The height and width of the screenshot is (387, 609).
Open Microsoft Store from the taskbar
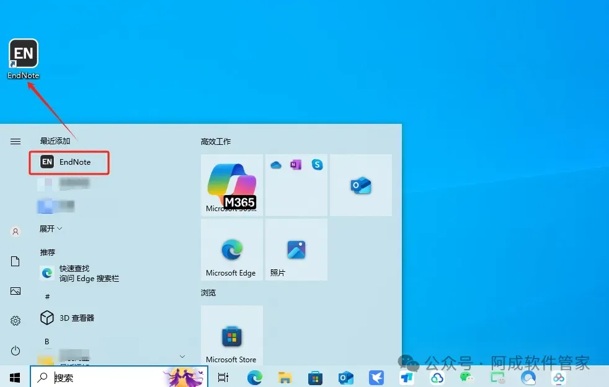click(315, 378)
